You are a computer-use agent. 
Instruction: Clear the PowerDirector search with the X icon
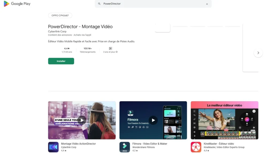click(x=207, y=4)
